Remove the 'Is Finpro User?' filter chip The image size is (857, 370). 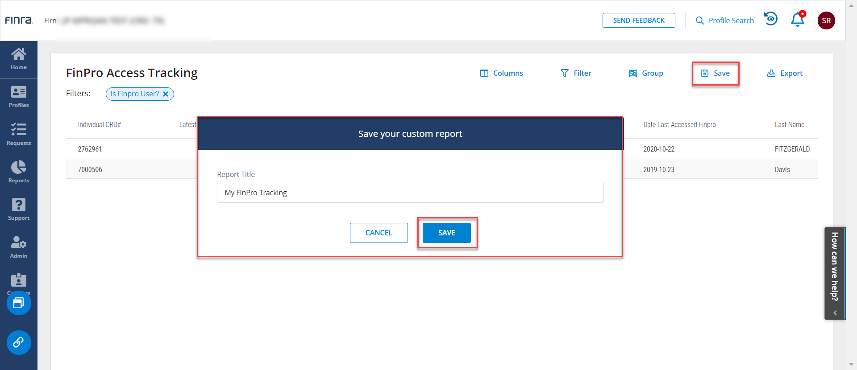coord(166,94)
